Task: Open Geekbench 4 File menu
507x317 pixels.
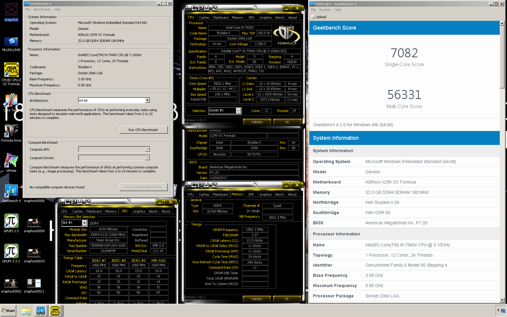Action: point(27,9)
